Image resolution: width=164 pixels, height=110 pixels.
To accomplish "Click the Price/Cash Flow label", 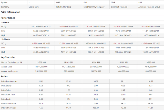I will tap(8, 95).
